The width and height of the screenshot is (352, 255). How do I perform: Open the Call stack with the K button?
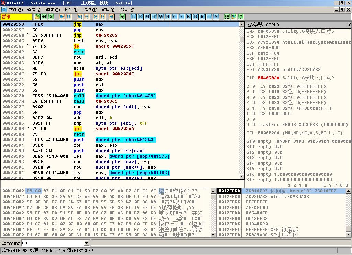pos(188,16)
